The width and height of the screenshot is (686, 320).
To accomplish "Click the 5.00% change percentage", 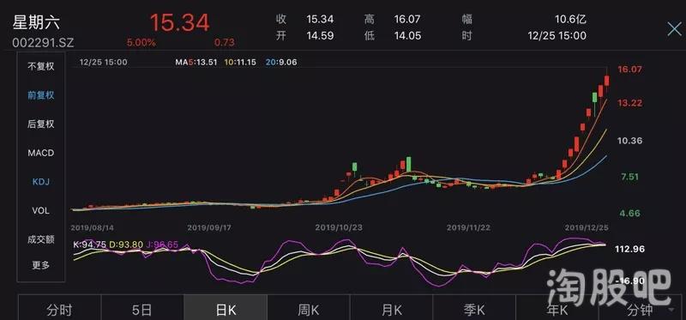I will (x=141, y=42).
